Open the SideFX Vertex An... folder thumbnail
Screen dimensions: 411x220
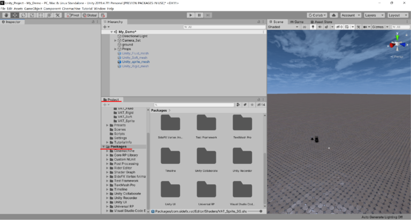[170, 127]
